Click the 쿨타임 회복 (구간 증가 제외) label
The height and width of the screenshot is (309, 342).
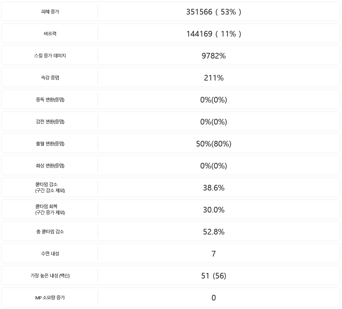coord(50,210)
